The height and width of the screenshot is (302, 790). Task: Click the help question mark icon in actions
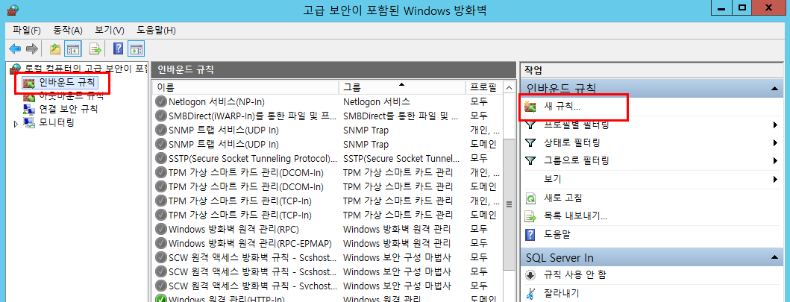coord(530,235)
